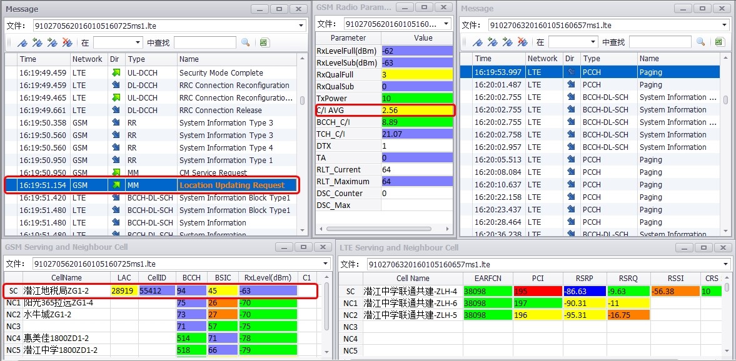Open file dropdown in GSM Serving and Neighbour Cell
Viewport: 736px width, 361px height.
[x=326, y=264]
